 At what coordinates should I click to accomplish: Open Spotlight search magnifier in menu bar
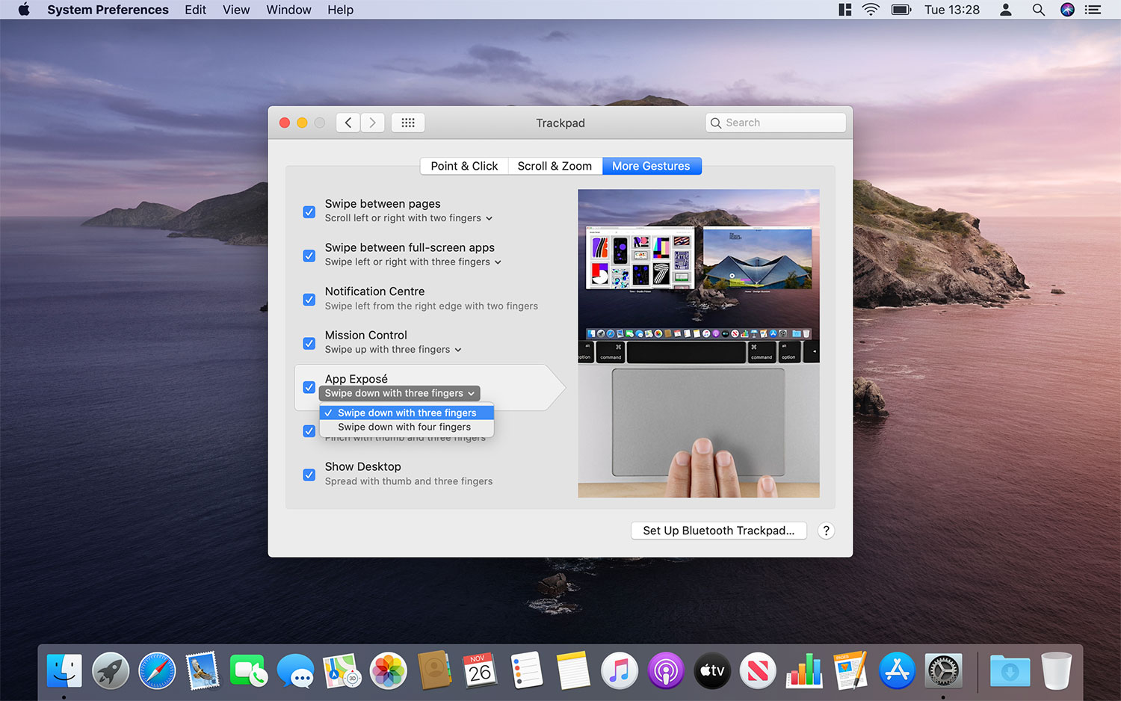tap(1038, 10)
